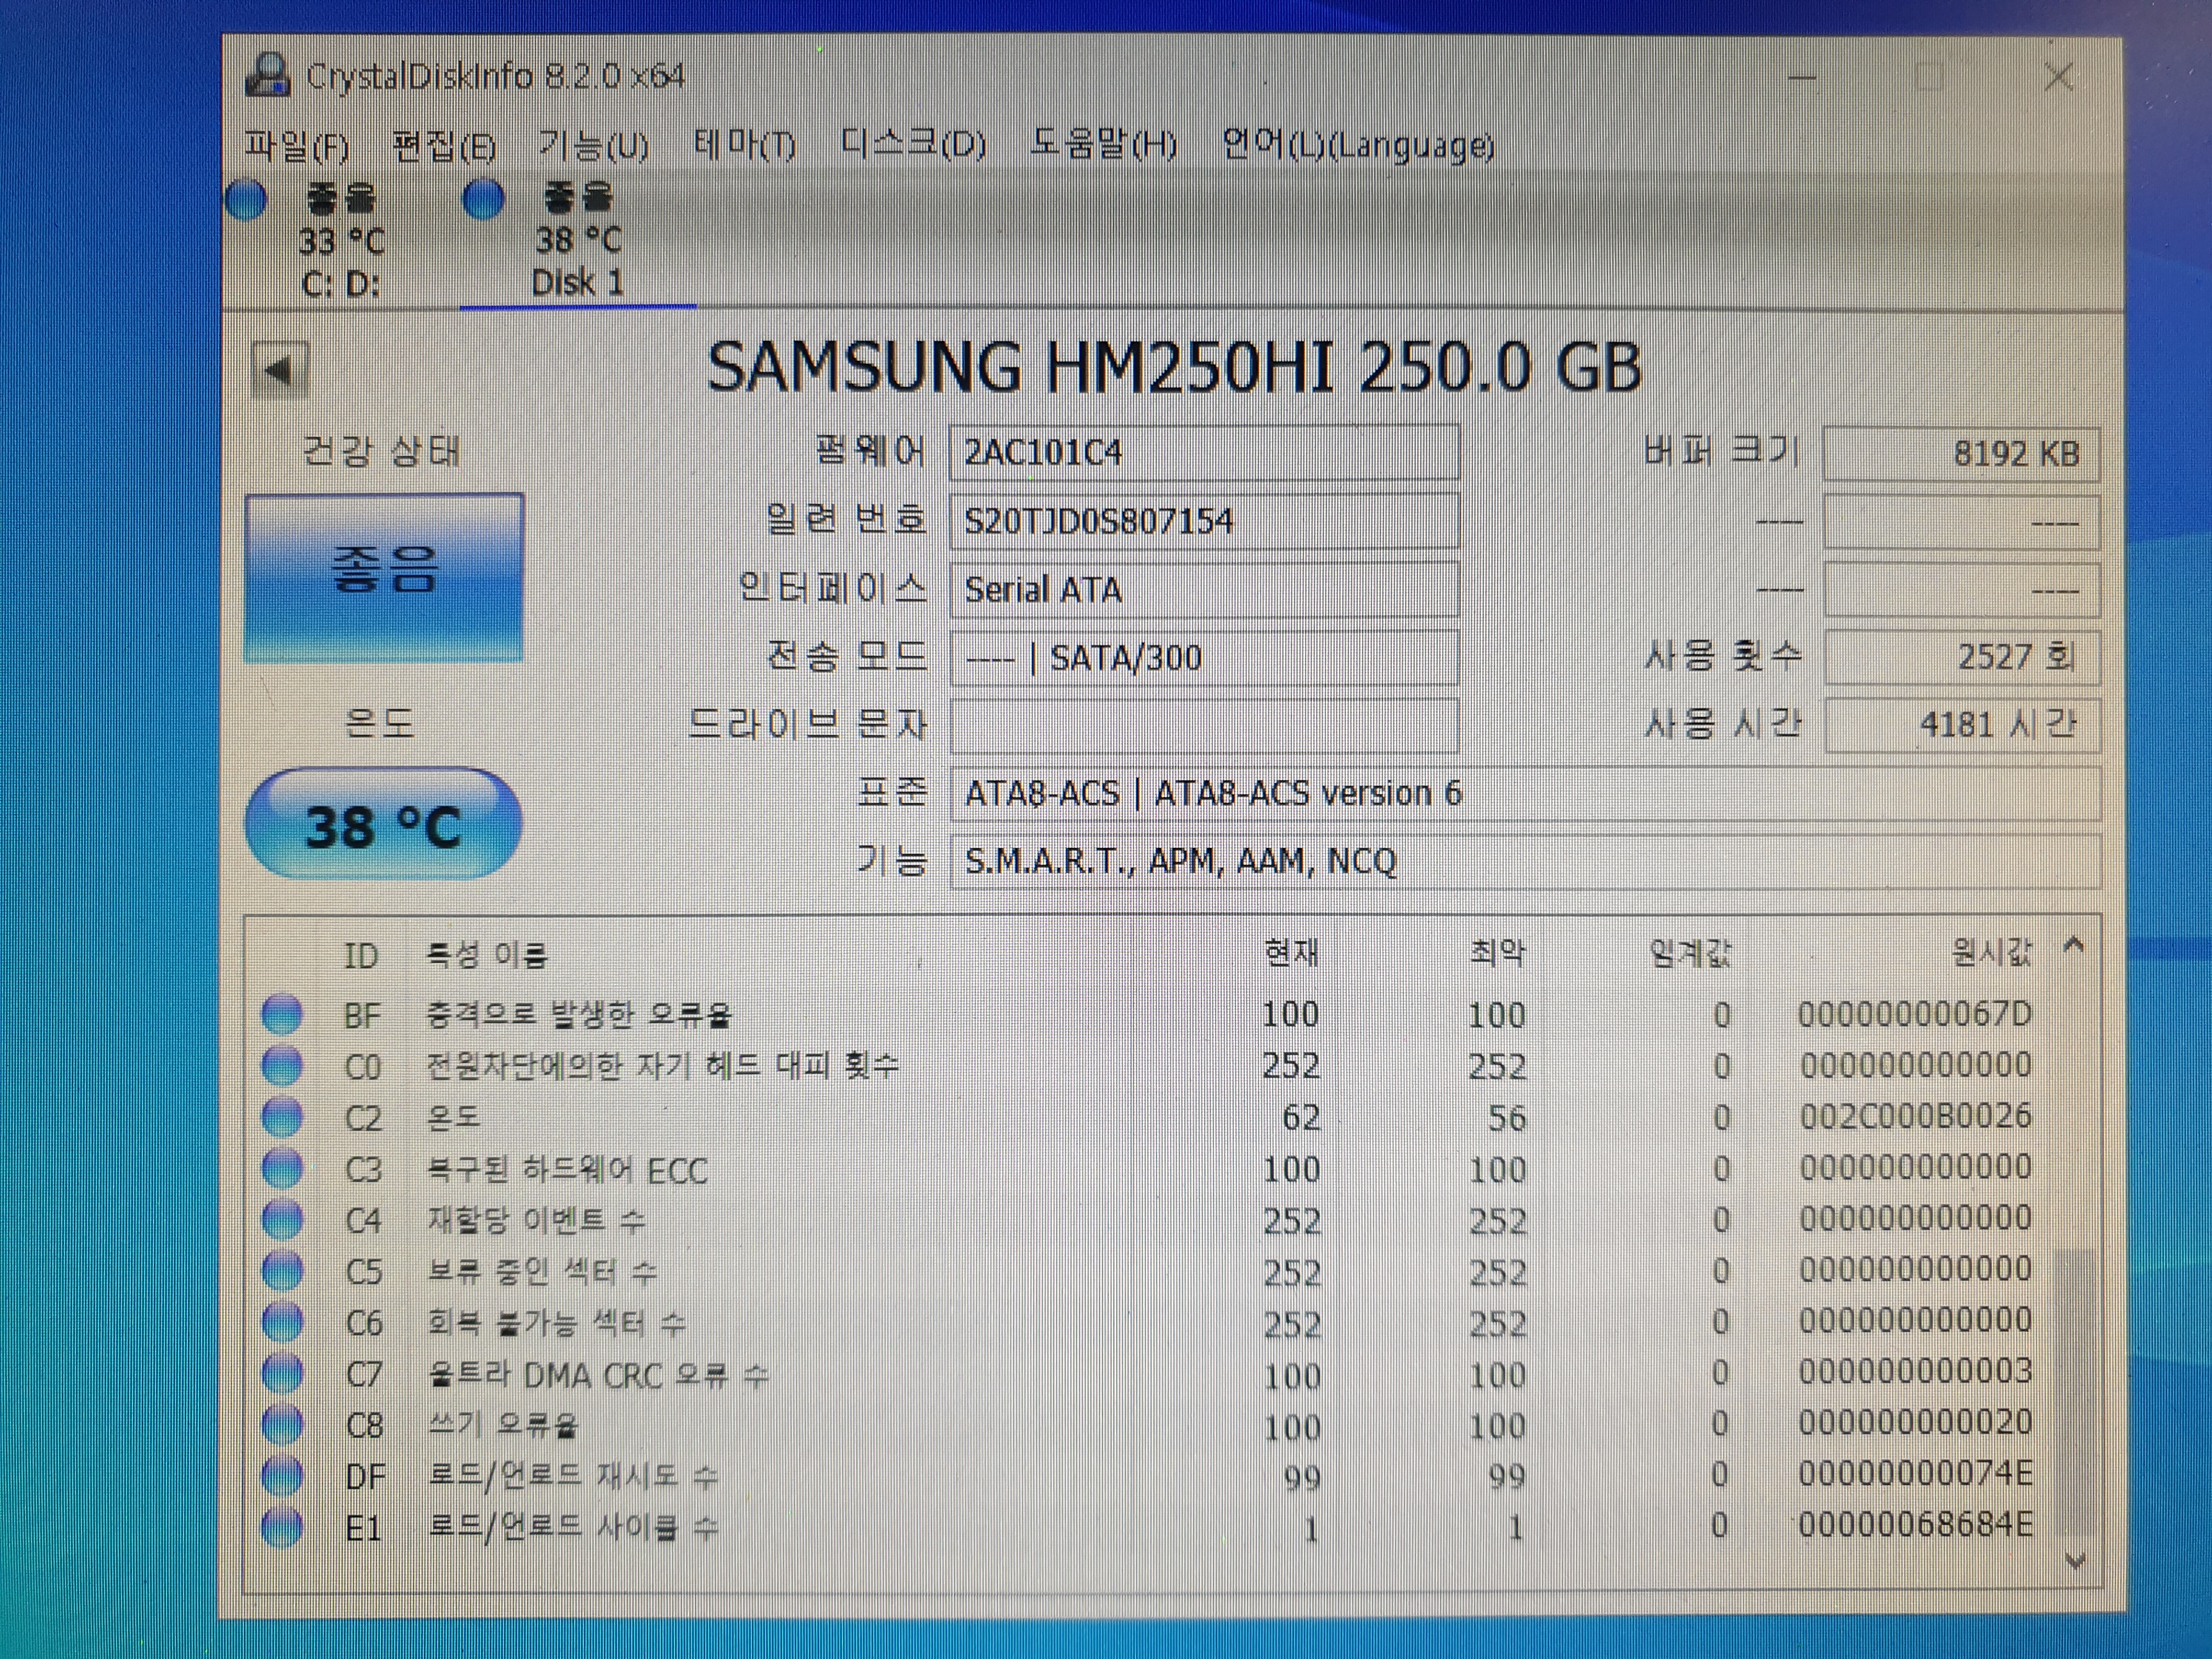The width and height of the screenshot is (2212, 1659).
Task: Open the 테마(T) menu
Action: point(745,146)
